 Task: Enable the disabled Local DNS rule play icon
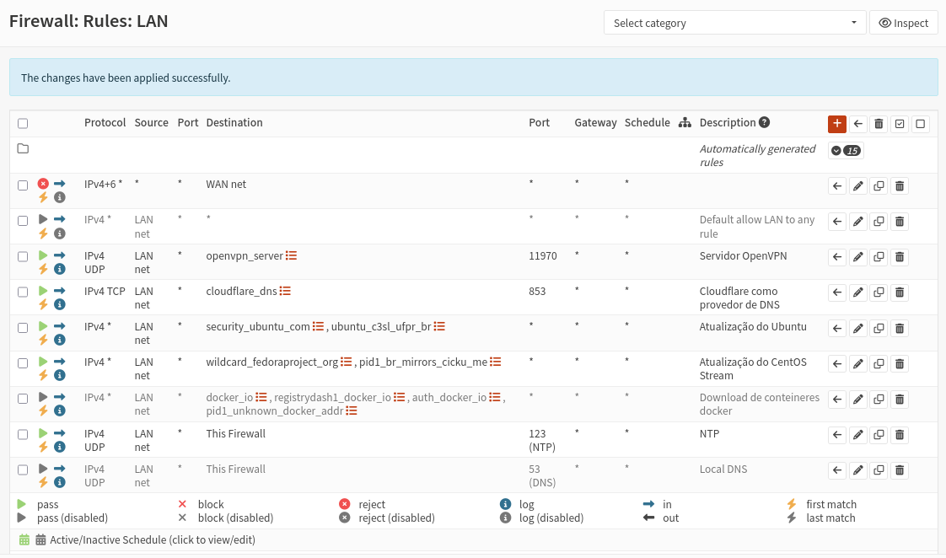(x=44, y=469)
